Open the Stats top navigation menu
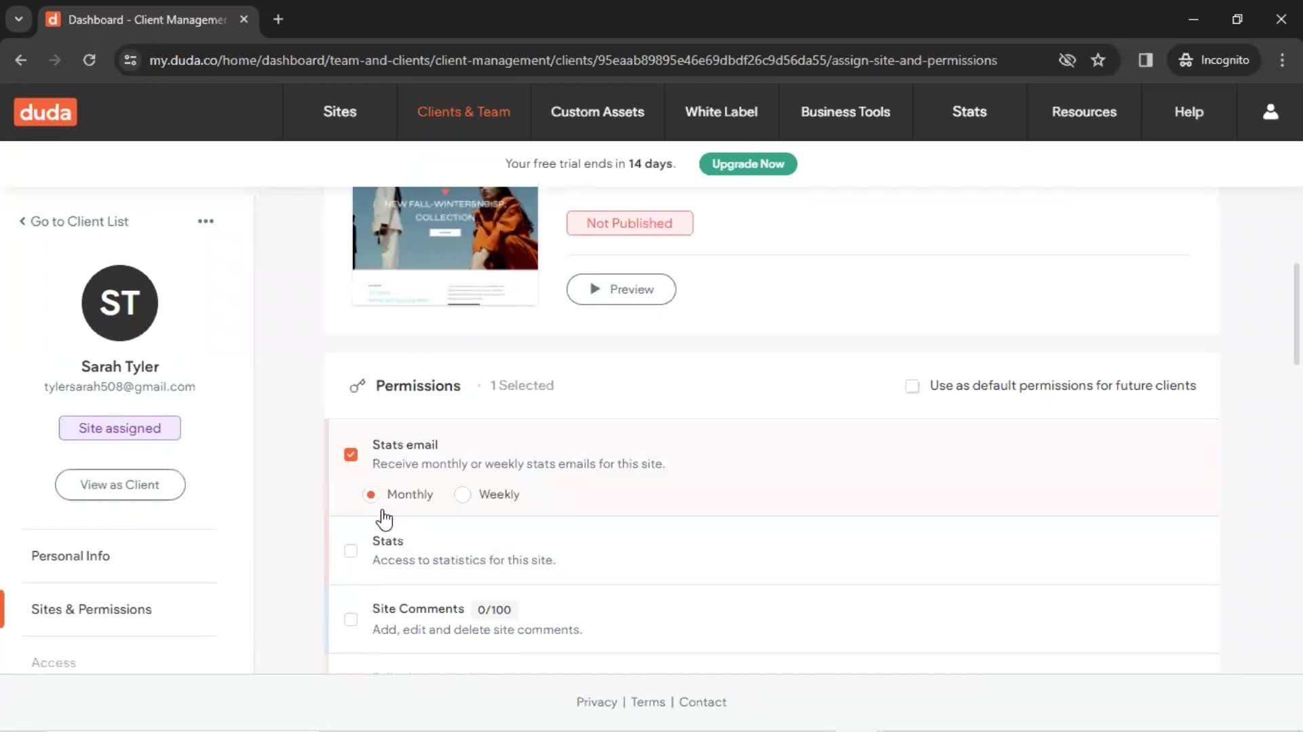 tap(969, 112)
